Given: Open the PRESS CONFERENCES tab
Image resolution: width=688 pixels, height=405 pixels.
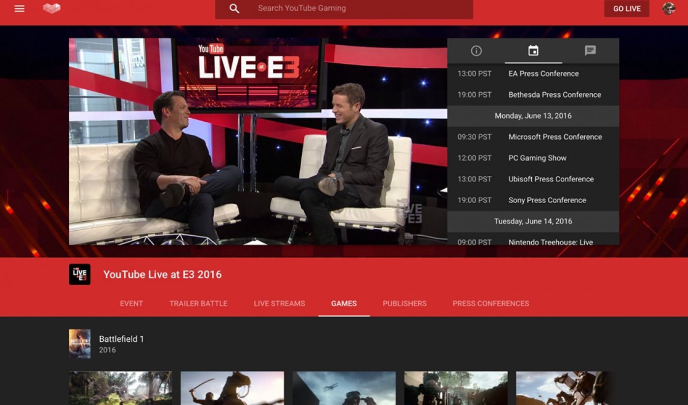Looking at the screenshot, I should 490,303.
